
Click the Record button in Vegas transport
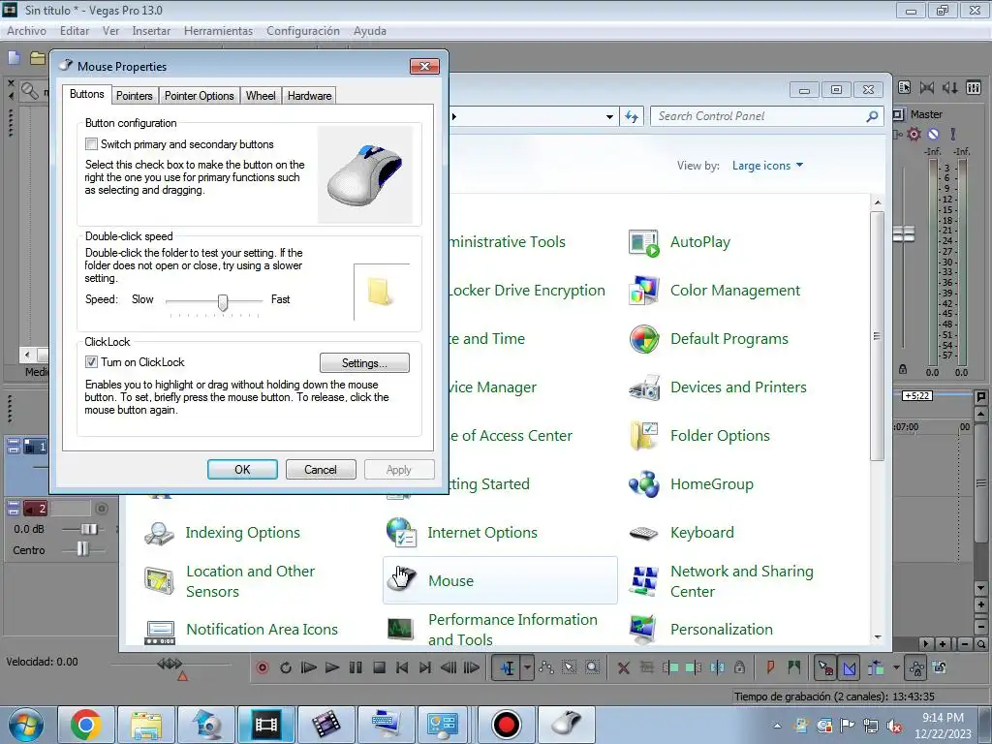point(262,668)
